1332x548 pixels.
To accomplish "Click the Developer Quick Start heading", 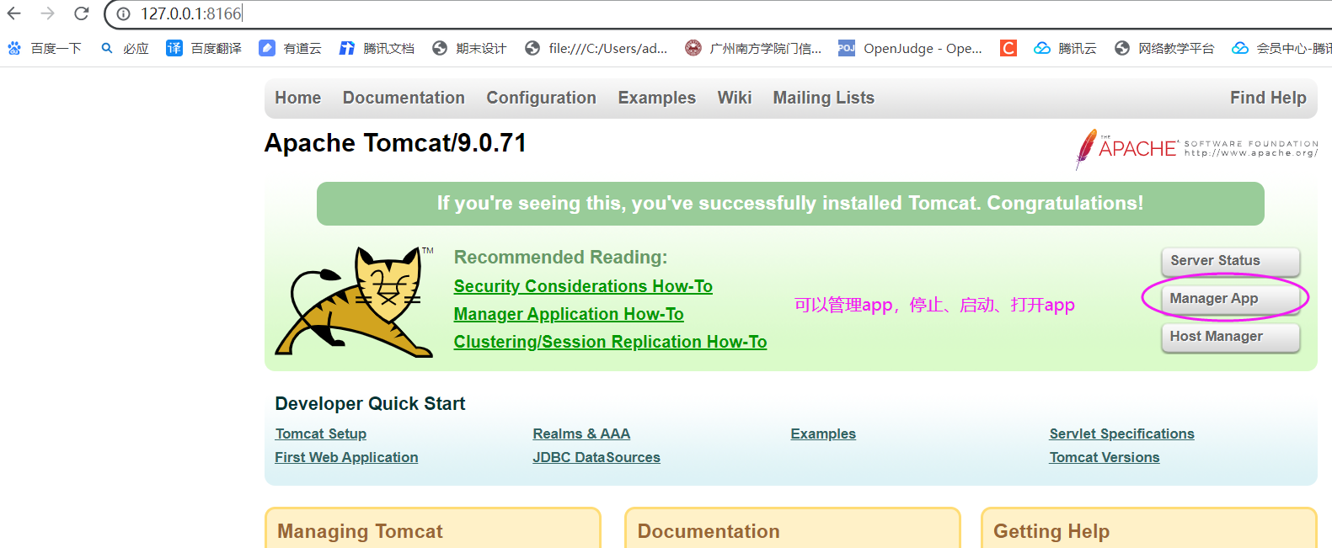I will (370, 404).
